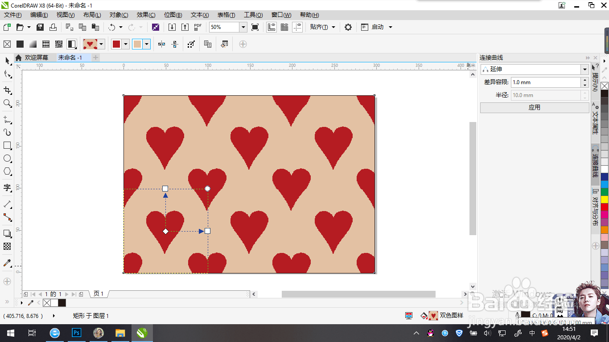This screenshot has width=609, height=342.
Task: Select the Drop Shadow tool
Action: click(x=7, y=233)
